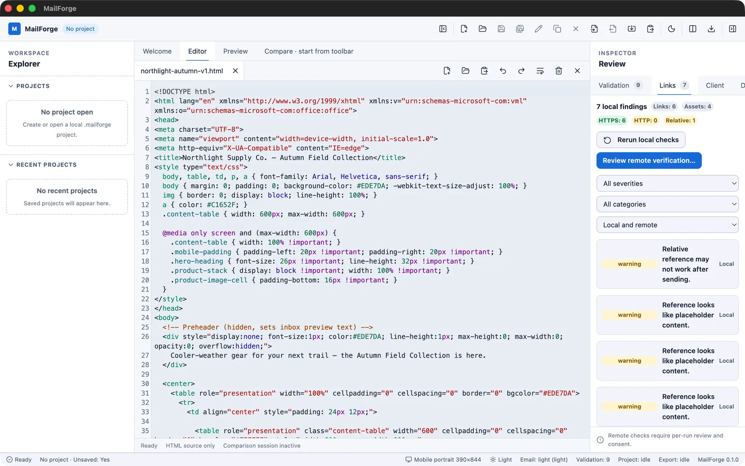Collapse the RECENT PROJECTS section

pos(42,165)
